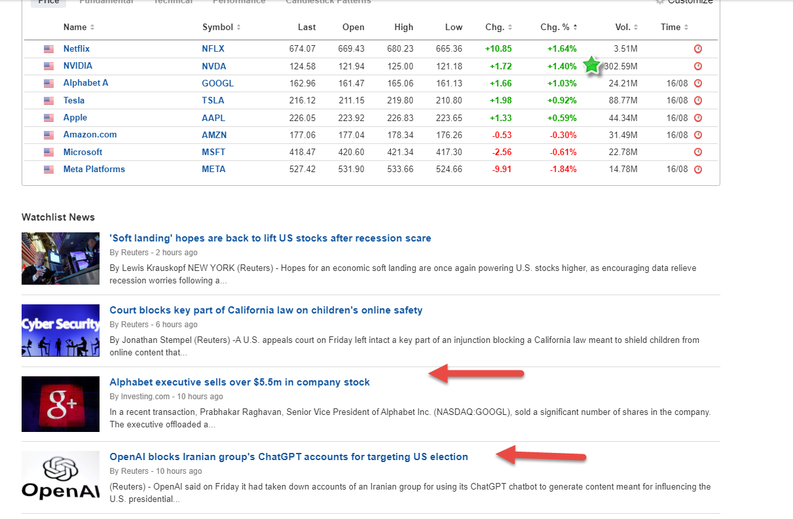
Task: Click the Watchlist News heading
Action: click(x=58, y=217)
